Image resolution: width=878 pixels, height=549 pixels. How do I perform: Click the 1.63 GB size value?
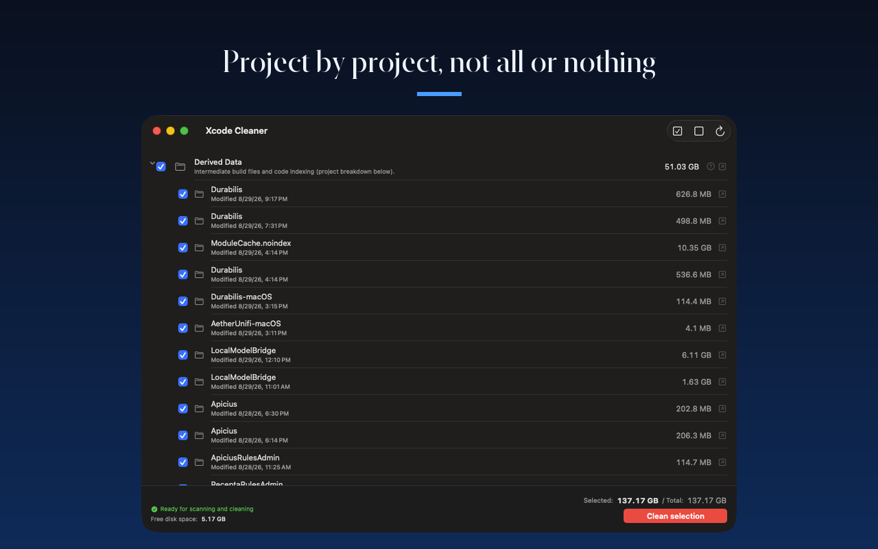coord(697,382)
